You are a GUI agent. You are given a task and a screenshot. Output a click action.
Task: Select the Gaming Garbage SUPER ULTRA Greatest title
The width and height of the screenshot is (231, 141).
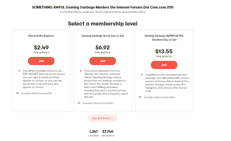pyautogui.click(x=164, y=38)
